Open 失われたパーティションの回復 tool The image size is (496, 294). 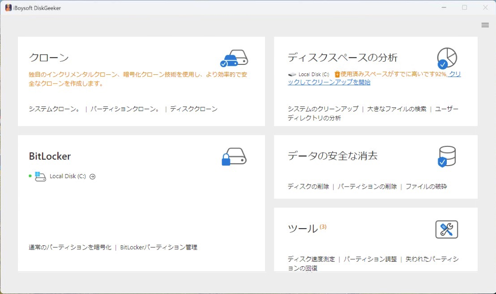[x=373, y=264]
